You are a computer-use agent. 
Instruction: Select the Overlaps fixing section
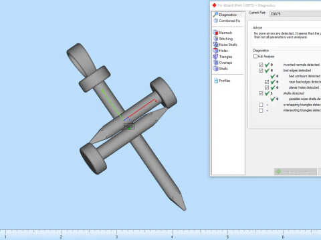pos(225,63)
